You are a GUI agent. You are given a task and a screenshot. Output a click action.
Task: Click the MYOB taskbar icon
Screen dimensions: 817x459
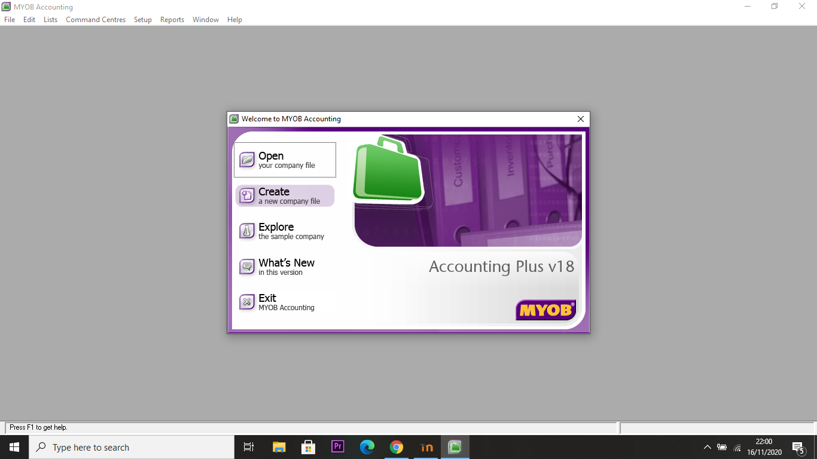(455, 447)
